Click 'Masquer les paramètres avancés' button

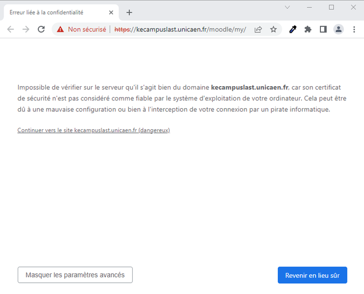click(x=75, y=275)
